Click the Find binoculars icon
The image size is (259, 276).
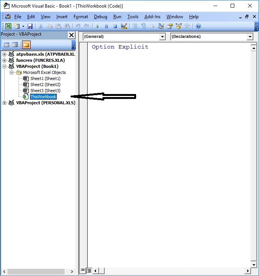pos(67,26)
